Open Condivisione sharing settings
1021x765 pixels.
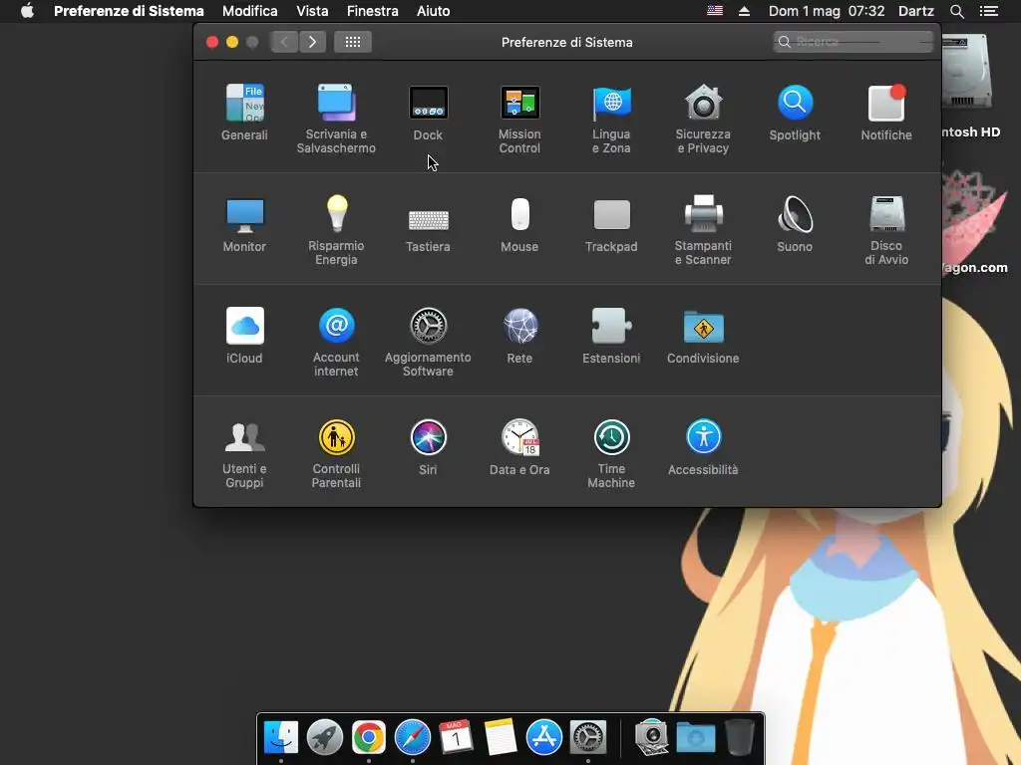(703, 335)
